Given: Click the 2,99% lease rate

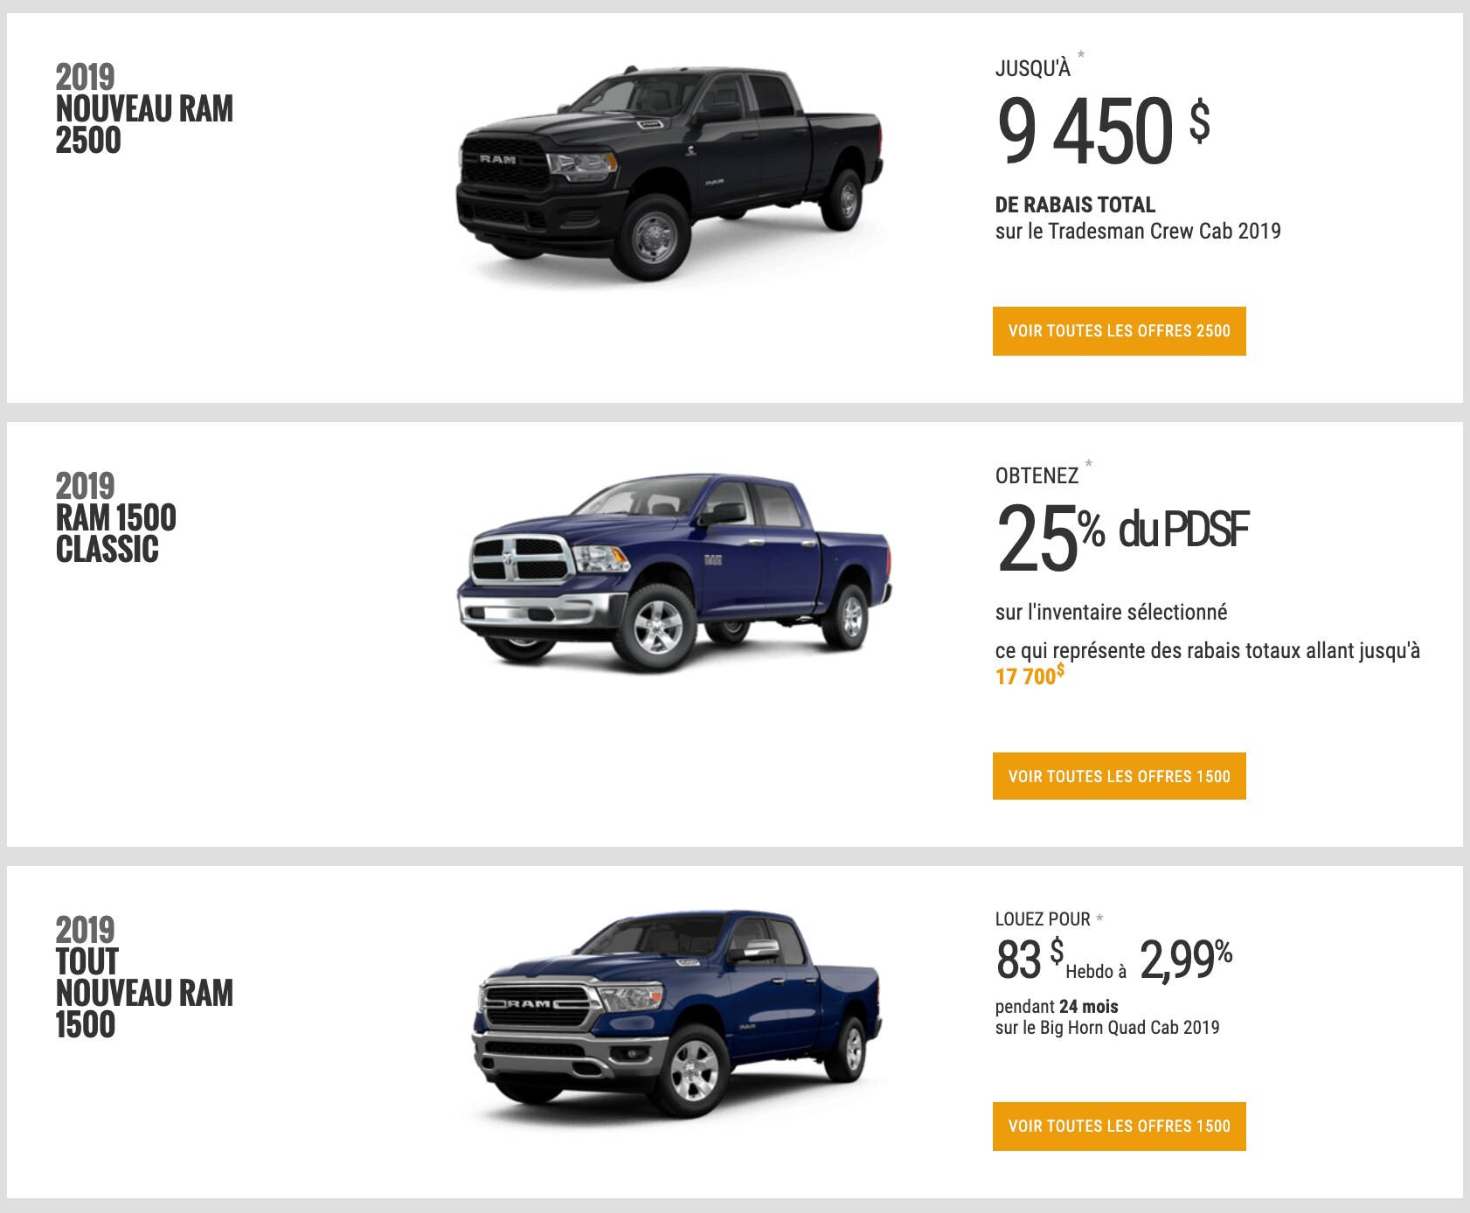Looking at the screenshot, I should 1186,960.
